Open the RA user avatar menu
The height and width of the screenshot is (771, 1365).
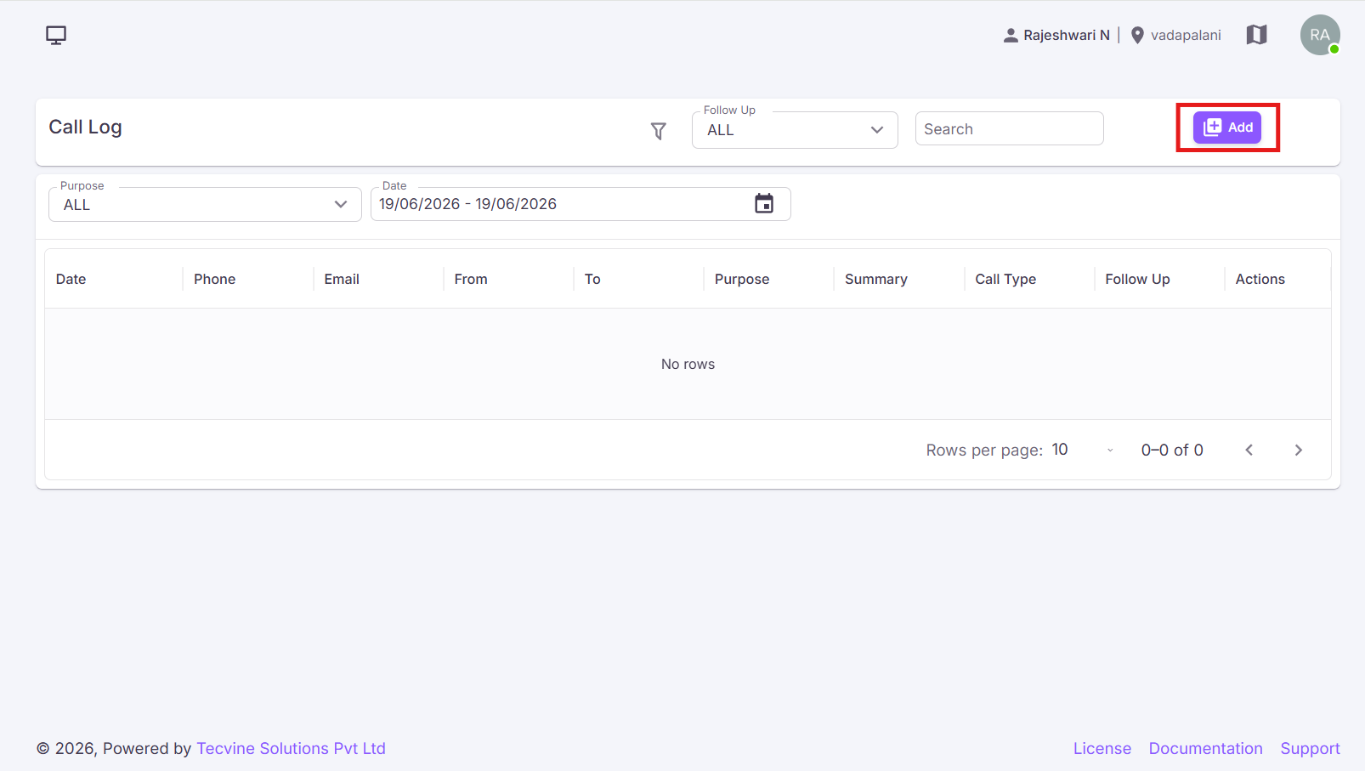1320,35
